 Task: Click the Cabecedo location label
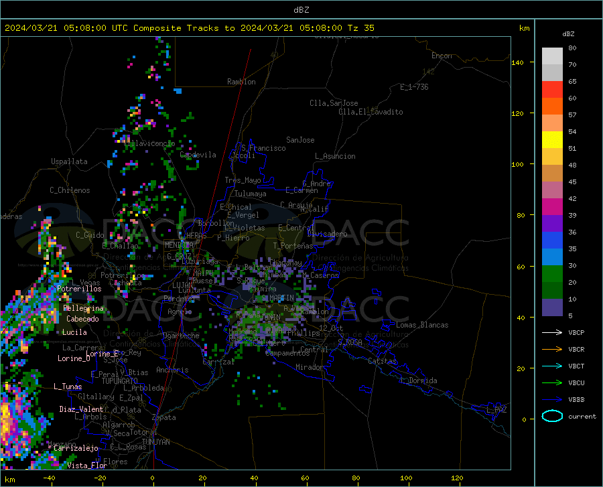coord(82,319)
